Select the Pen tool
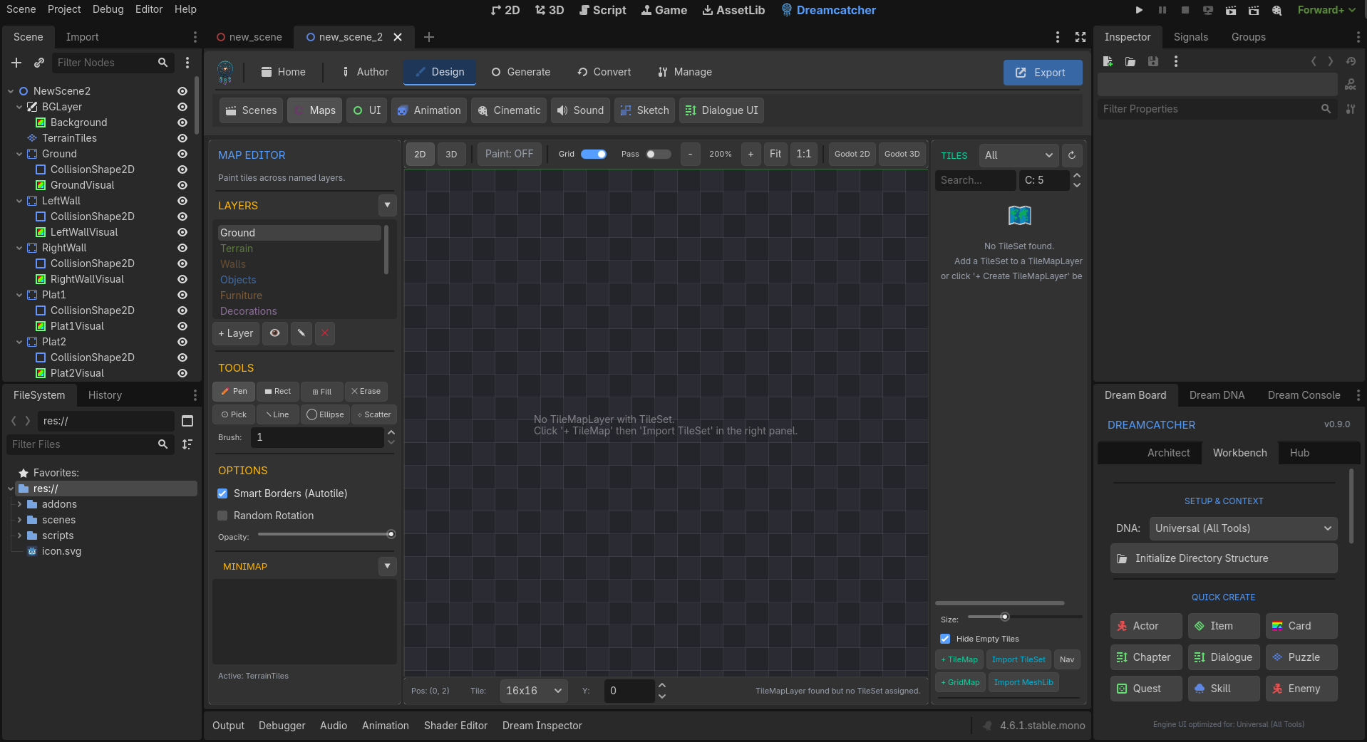The height and width of the screenshot is (742, 1367). pyautogui.click(x=234, y=391)
